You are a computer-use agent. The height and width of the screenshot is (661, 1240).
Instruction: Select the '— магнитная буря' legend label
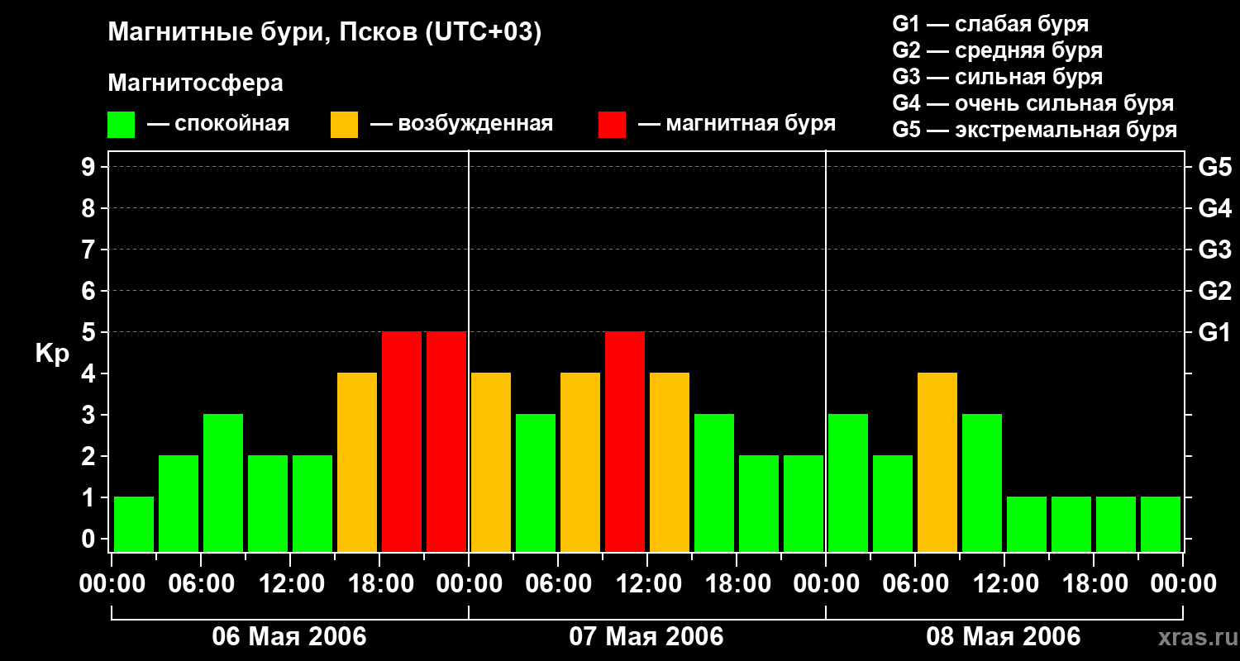click(x=737, y=124)
